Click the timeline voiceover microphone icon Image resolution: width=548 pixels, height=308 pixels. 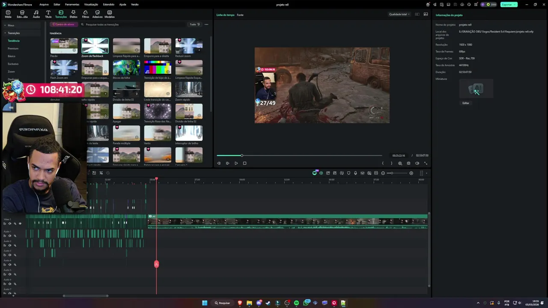pyautogui.click(x=355, y=173)
